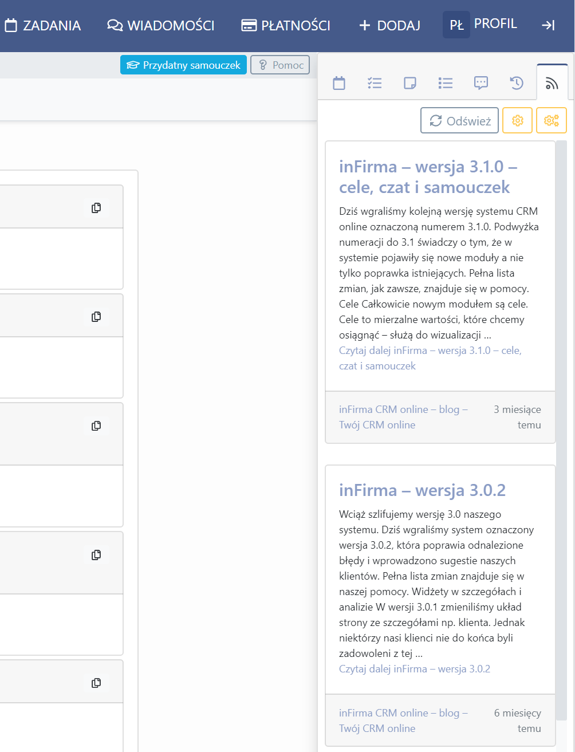Image resolution: width=575 pixels, height=752 pixels.
Task: Open article title inFirma – wersja 3.0.2
Action: click(x=423, y=490)
